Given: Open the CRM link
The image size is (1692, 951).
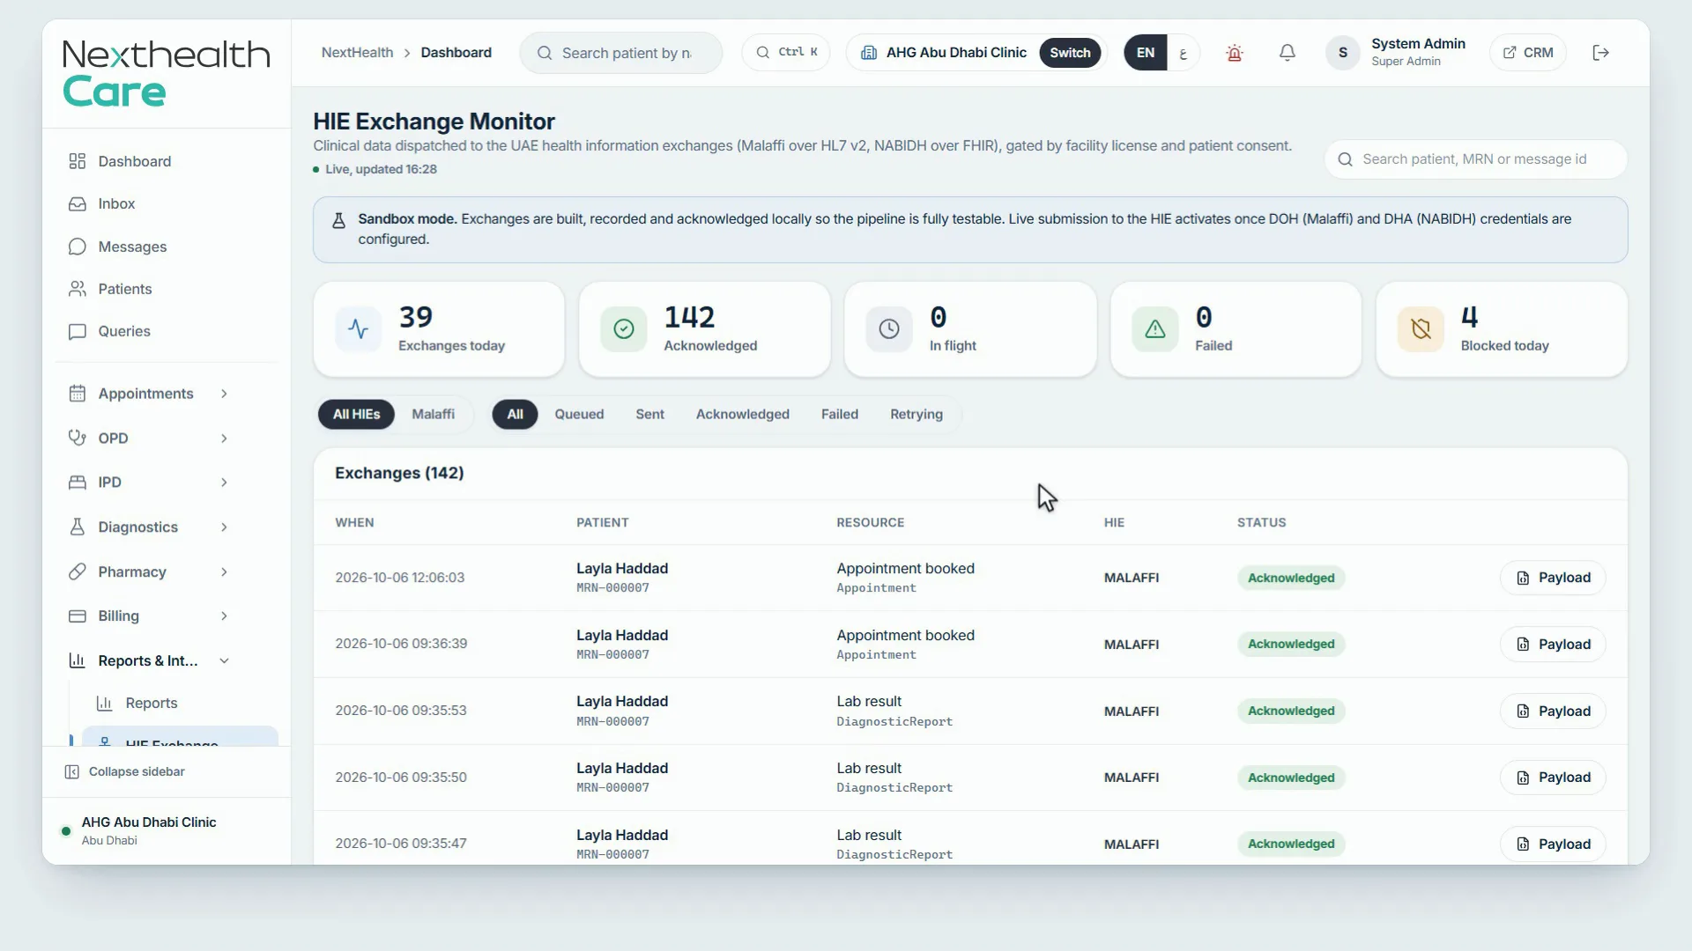Looking at the screenshot, I should tap(1528, 53).
